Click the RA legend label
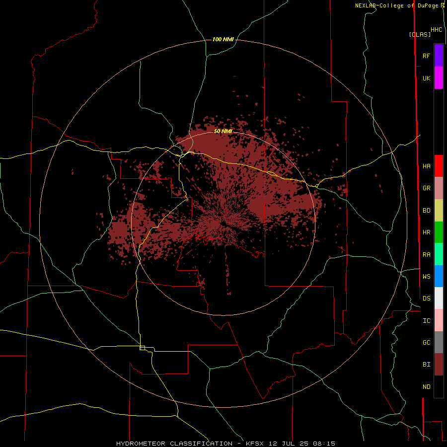Screen dimensions: 447x447 (426, 255)
